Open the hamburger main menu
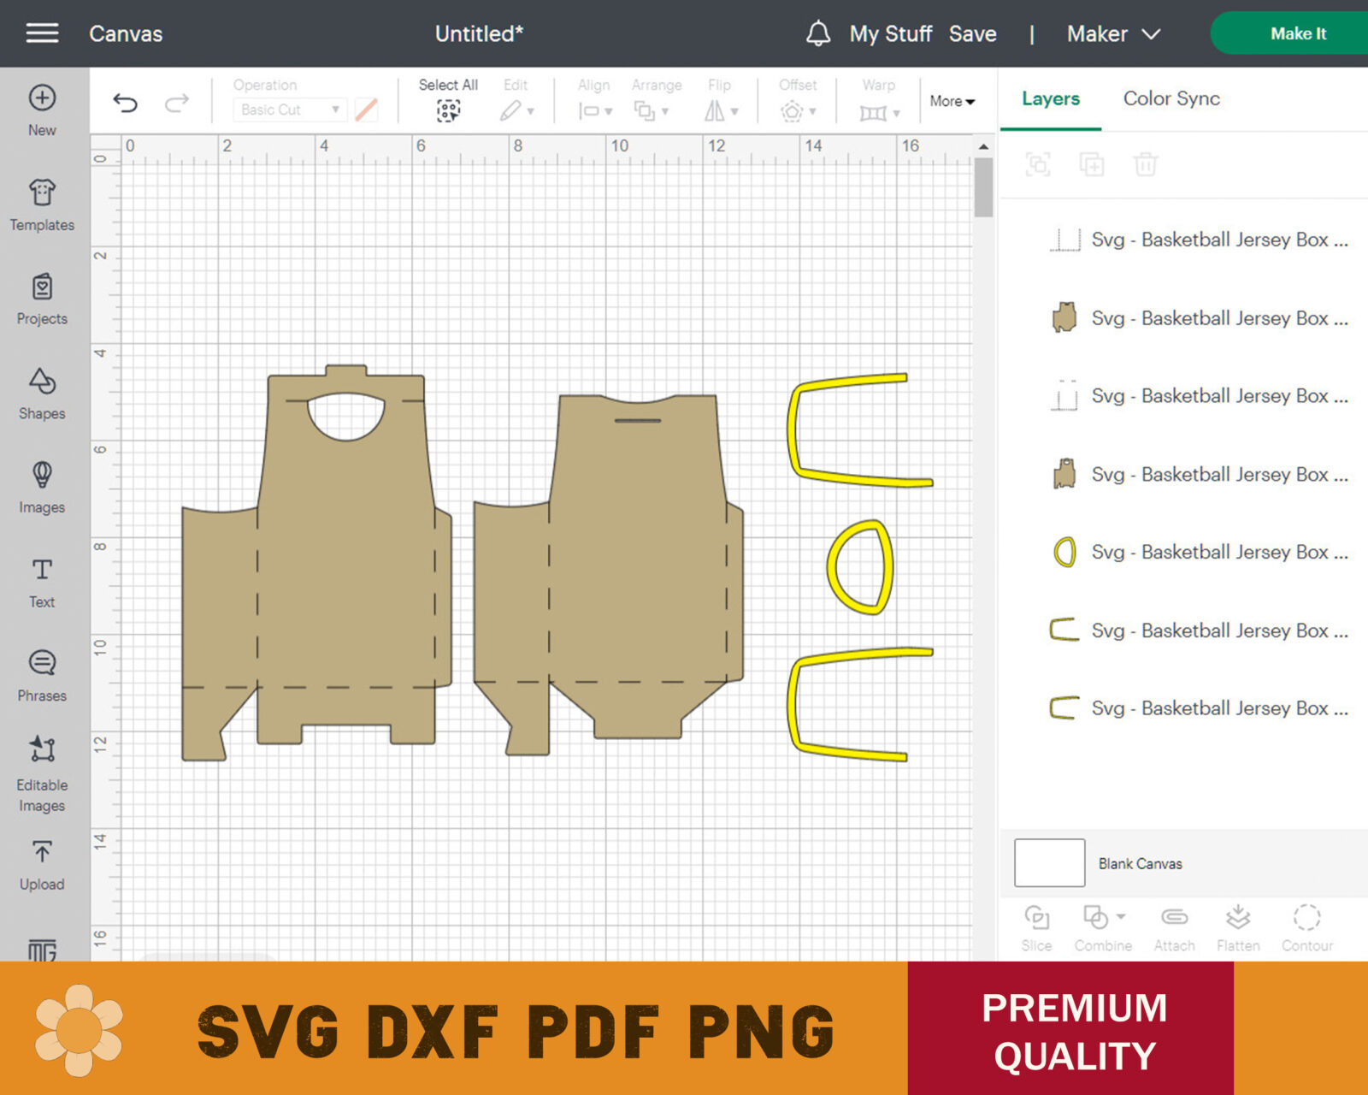 tap(42, 33)
